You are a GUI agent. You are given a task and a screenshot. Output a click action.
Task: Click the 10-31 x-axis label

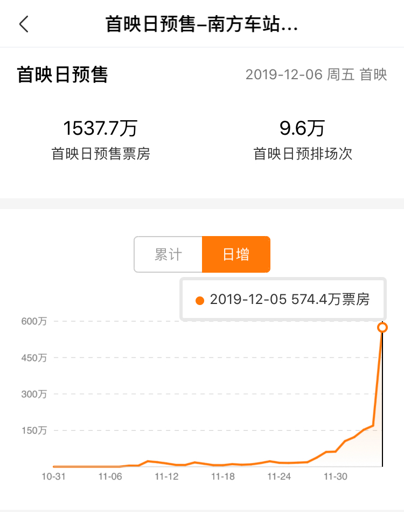(53, 477)
